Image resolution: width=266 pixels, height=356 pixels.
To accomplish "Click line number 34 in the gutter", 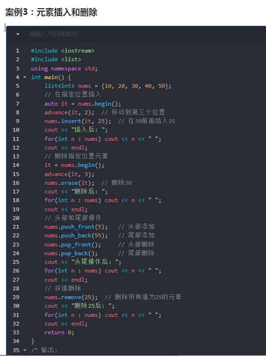I will [x=16, y=341].
